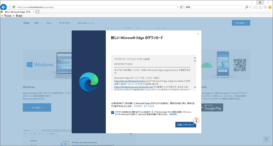This screenshot has height=146, width=273.
Task: Click the Windows section heading text
Action: point(29,87)
